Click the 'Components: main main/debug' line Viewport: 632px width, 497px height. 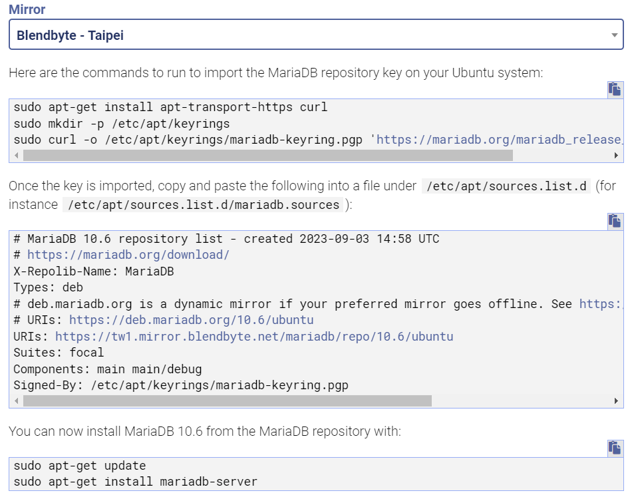[108, 369]
